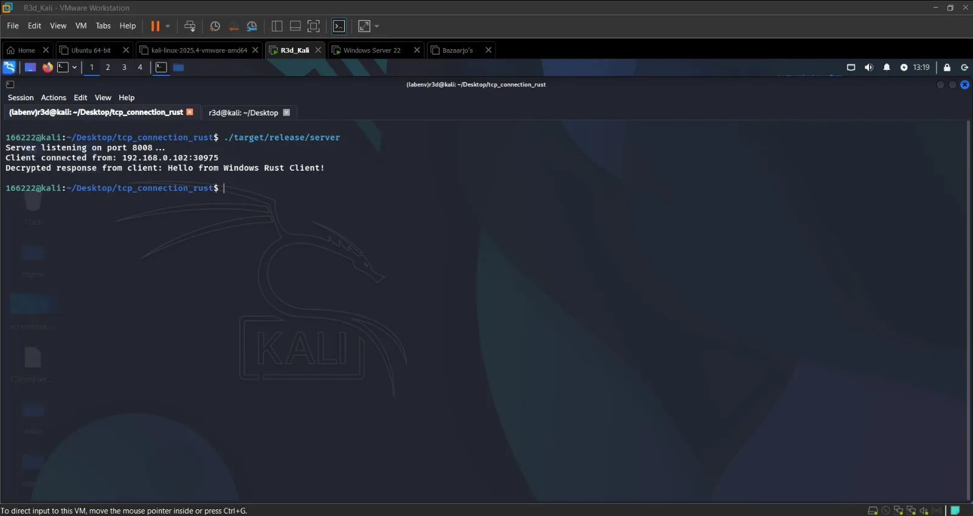Click the stretch guest display icon

coord(364,26)
